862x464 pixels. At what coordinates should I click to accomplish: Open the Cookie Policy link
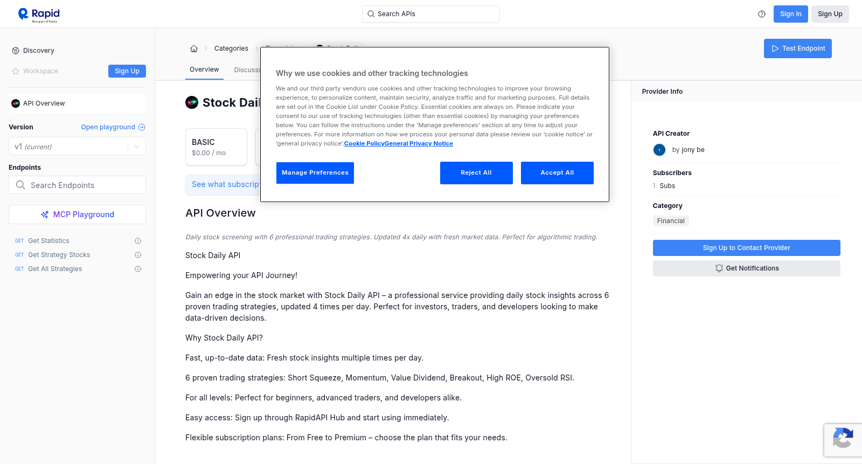(x=364, y=143)
